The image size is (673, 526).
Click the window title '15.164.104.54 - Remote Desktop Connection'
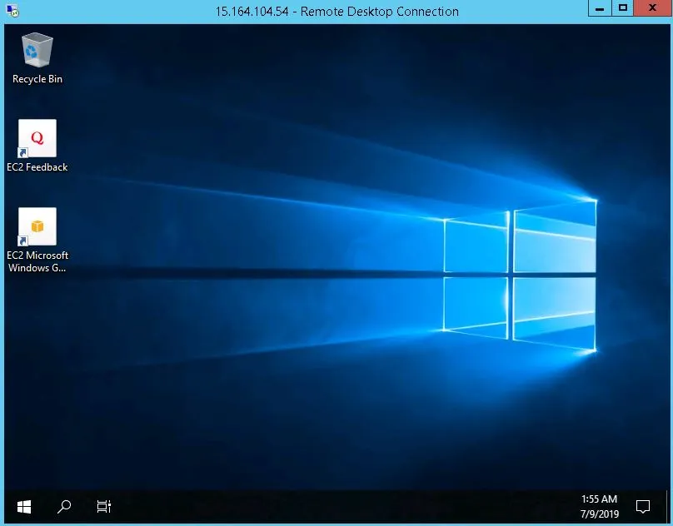(x=337, y=11)
